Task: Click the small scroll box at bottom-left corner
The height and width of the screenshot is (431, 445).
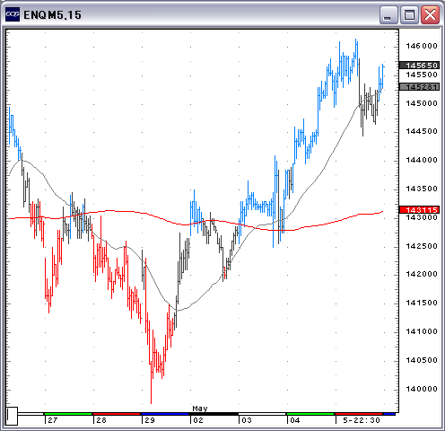Action: pyautogui.click(x=12, y=416)
